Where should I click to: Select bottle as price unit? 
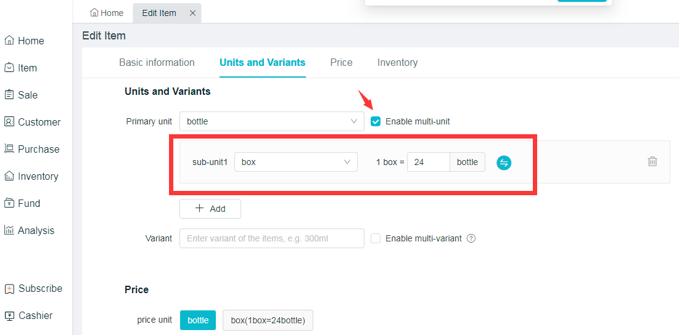pos(198,320)
